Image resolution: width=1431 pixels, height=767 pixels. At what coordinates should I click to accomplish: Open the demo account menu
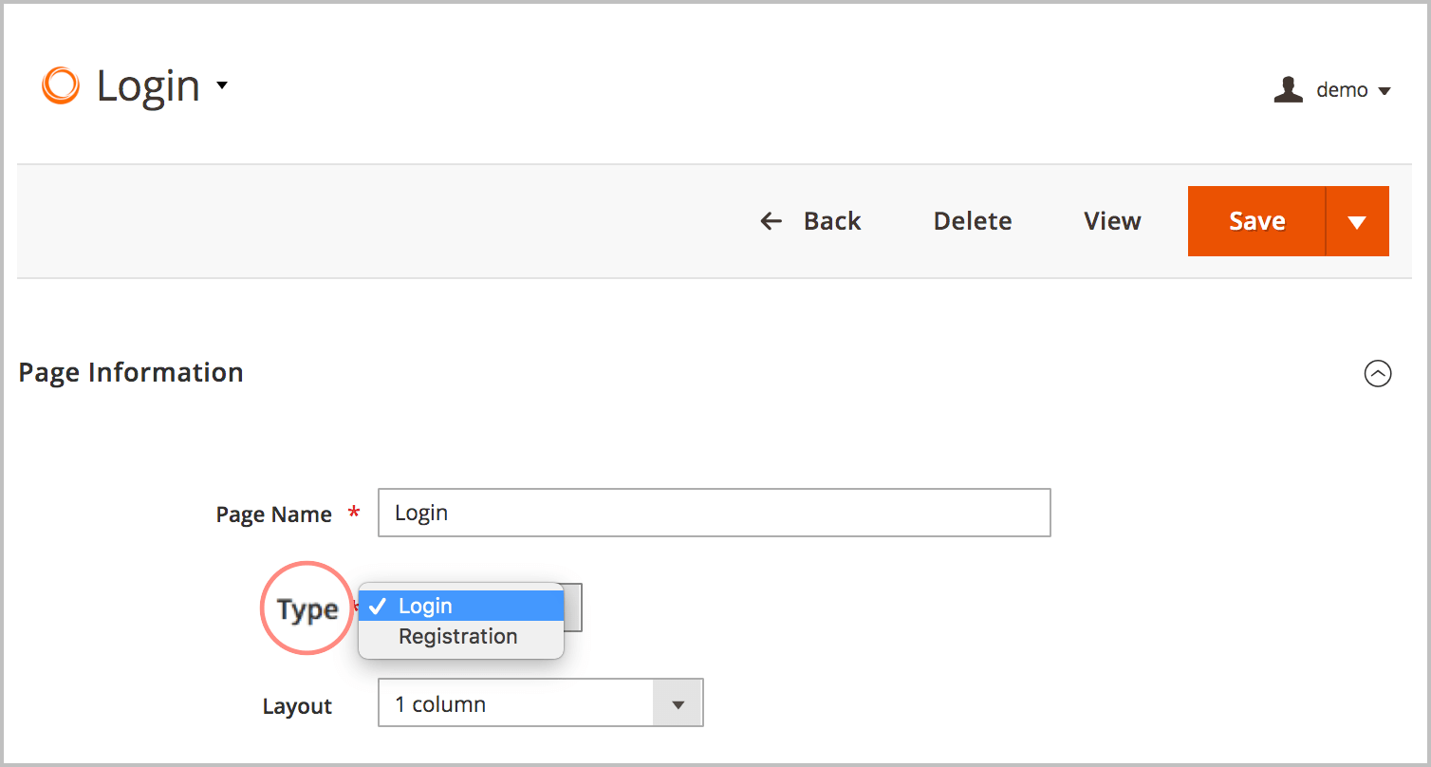[1343, 89]
